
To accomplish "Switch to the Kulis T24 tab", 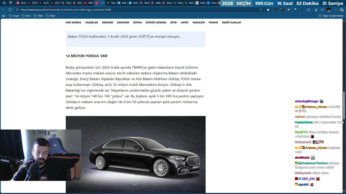I will [x=133, y=3].
